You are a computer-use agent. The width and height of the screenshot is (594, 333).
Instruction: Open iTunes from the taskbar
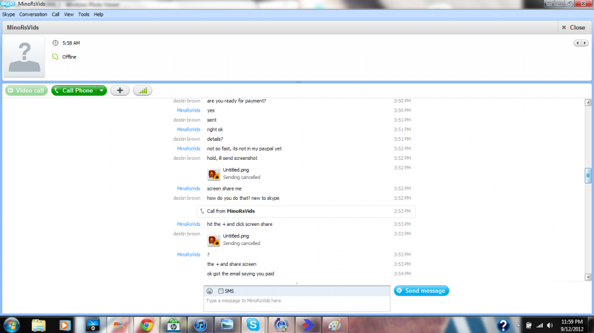tap(200, 325)
